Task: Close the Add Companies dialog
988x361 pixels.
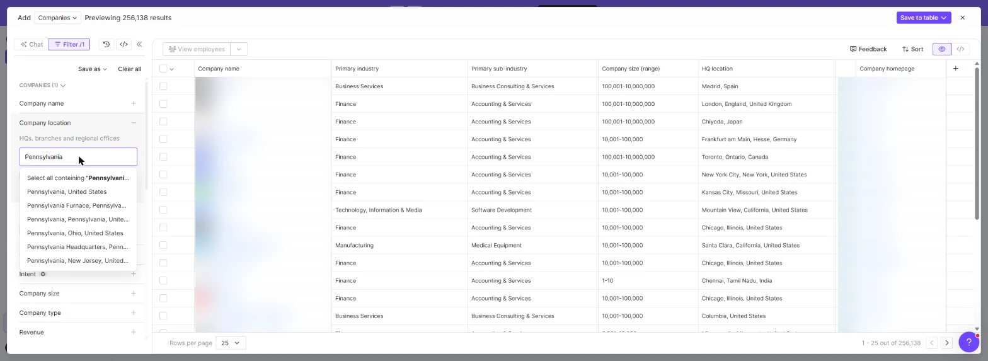Action: click(962, 18)
